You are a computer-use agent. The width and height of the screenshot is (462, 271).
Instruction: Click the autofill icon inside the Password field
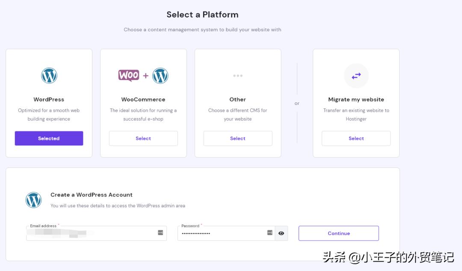click(x=269, y=232)
